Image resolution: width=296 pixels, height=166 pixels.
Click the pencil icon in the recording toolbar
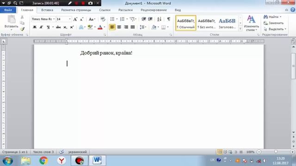tap(70, 3)
